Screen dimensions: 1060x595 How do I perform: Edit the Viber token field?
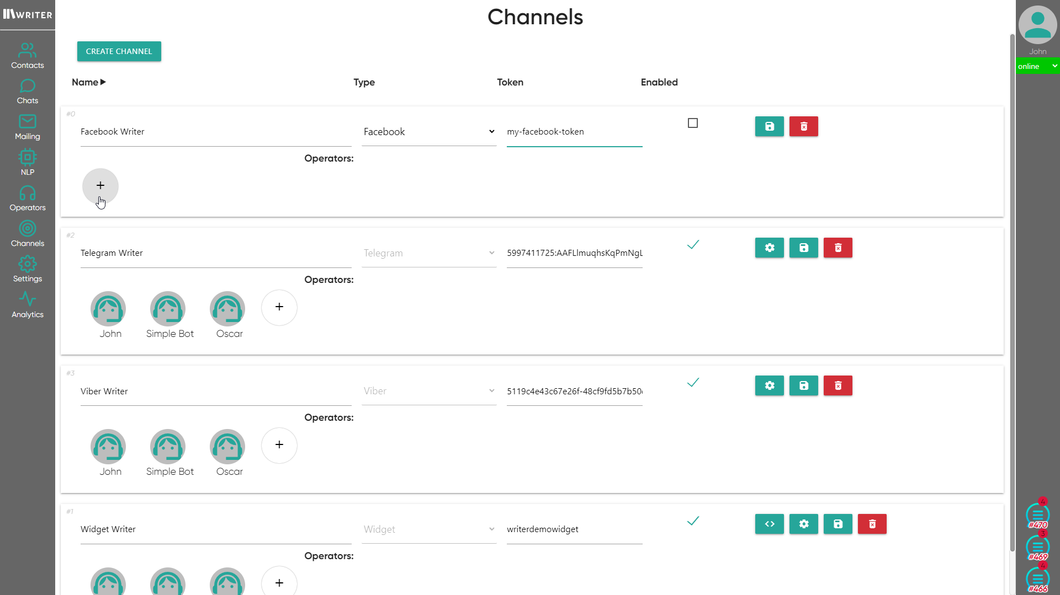point(575,392)
